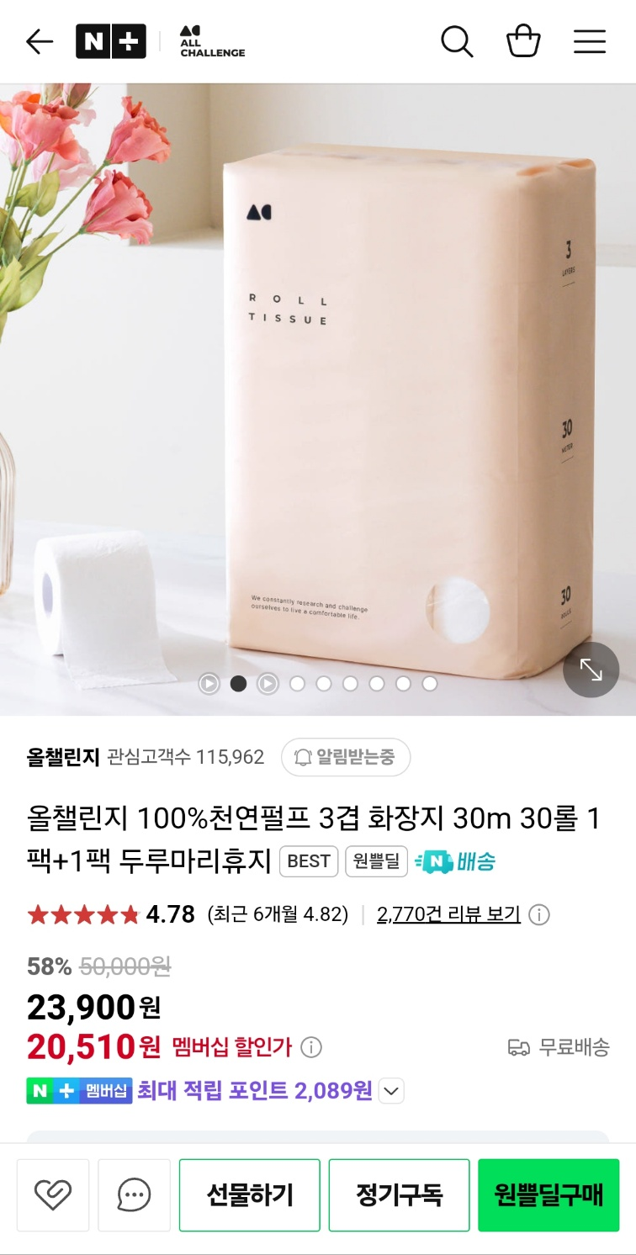Select the last image carousel dot
The image size is (636, 1255).
(x=430, y=684)
